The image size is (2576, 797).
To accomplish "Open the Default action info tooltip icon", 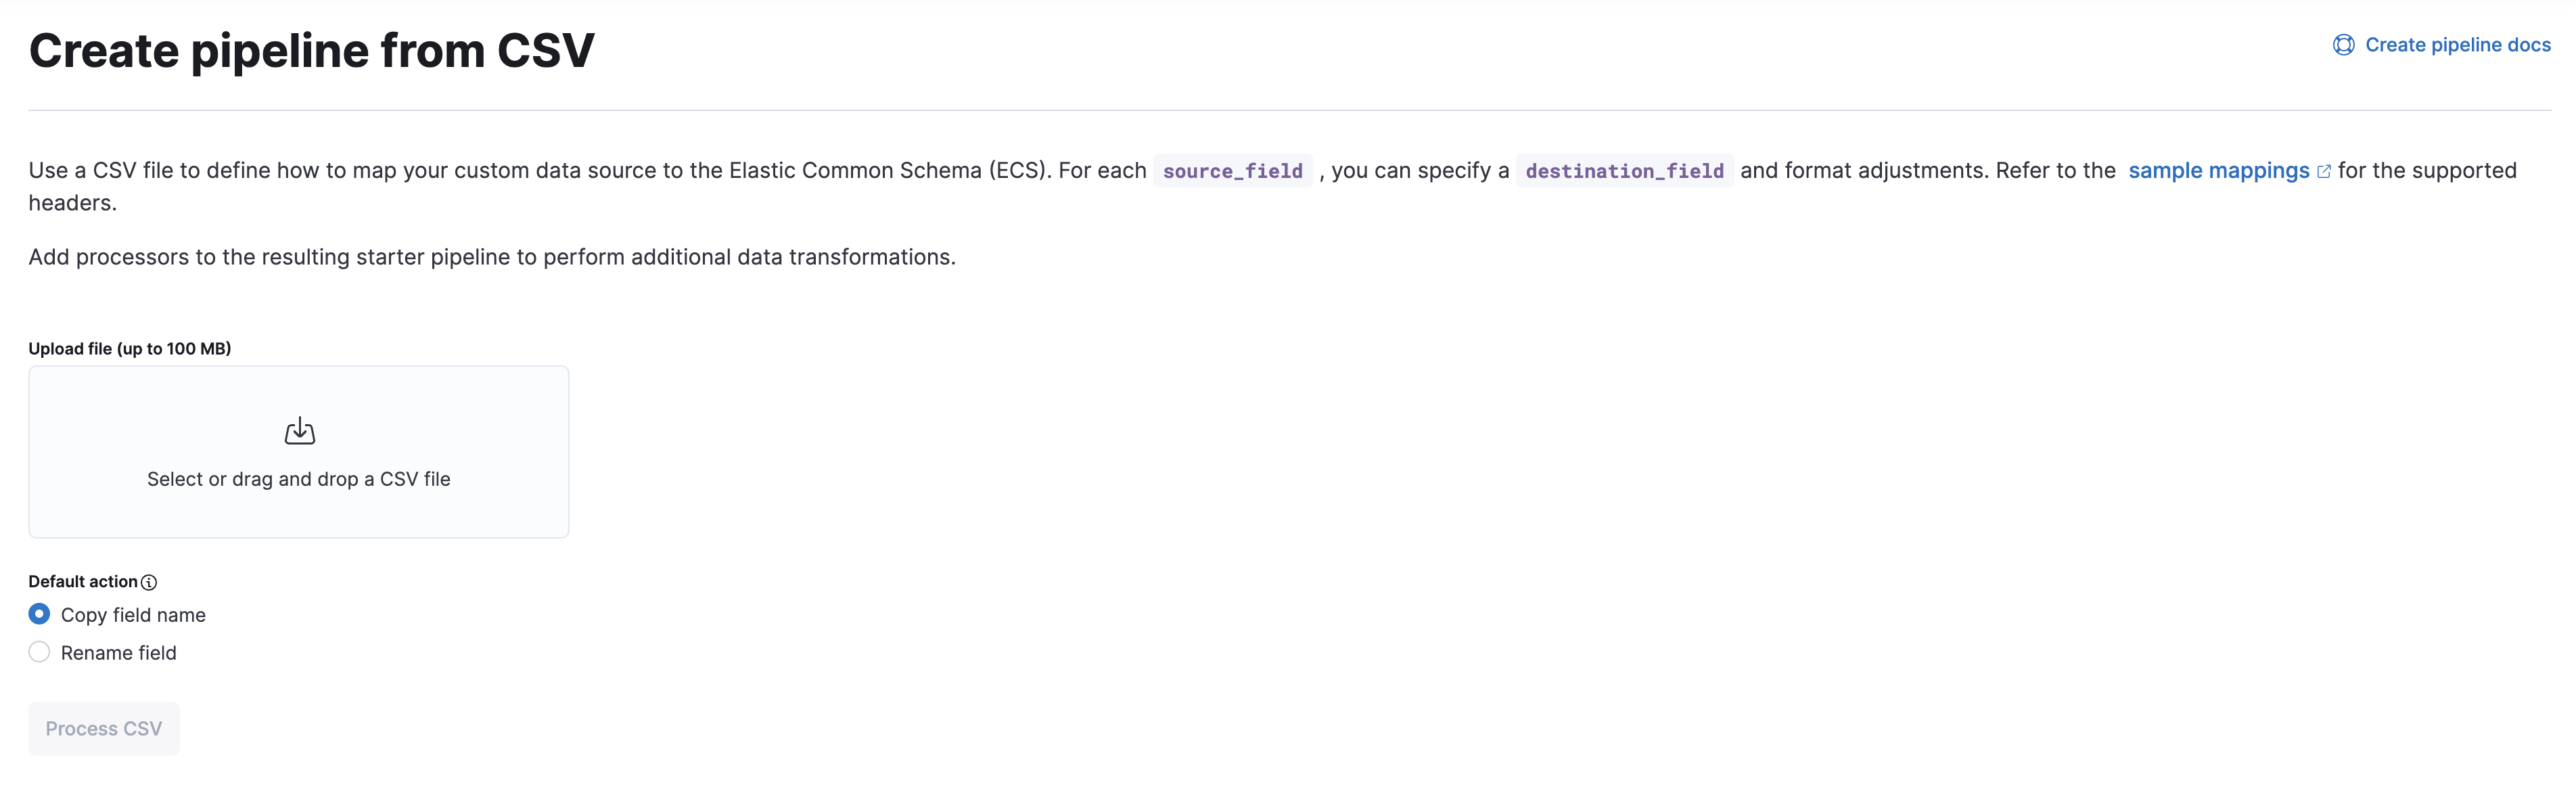I will (150, 582).
